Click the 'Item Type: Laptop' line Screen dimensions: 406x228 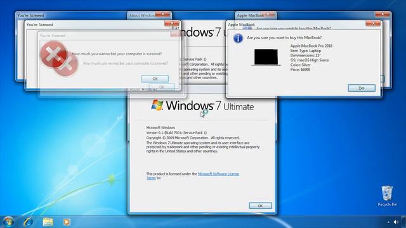pyautogui.click(x=306, y=51)
